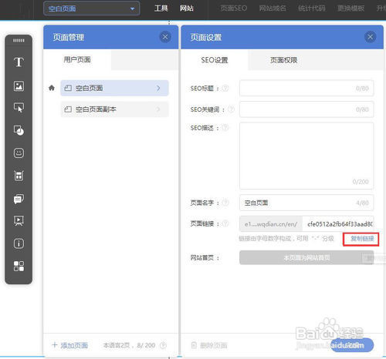Open the shop/store tool icon
The width and height of the screenshot is (386, 359).
[x=19, y=176]
